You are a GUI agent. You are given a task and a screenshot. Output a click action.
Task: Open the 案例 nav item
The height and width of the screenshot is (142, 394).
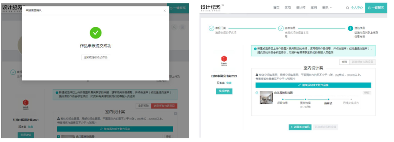coord(314,8)
